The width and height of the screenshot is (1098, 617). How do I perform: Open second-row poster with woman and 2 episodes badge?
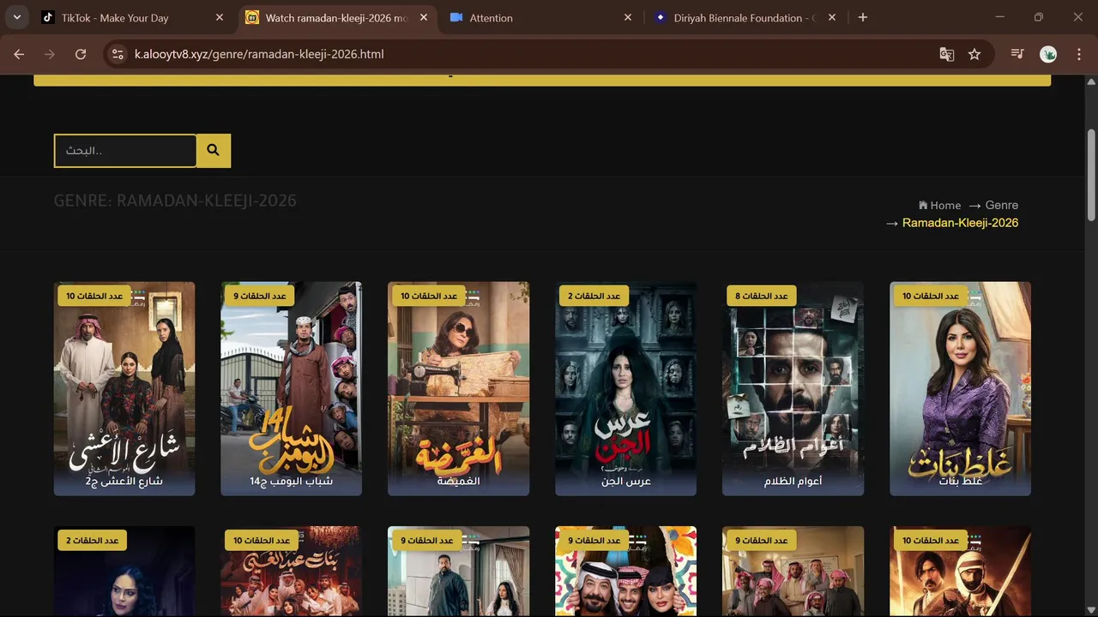(124, 571)
